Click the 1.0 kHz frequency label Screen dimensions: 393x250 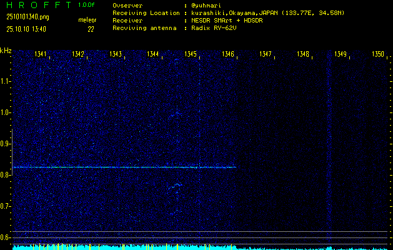pyautogui.click(x=6, y=112)
